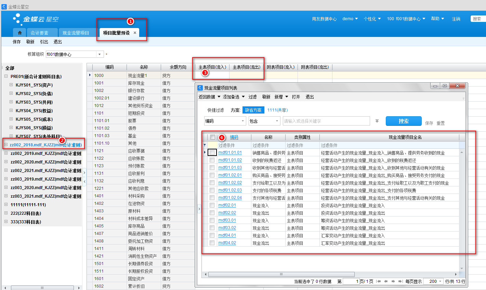Open the 返回数据 menu

[209, 97]
